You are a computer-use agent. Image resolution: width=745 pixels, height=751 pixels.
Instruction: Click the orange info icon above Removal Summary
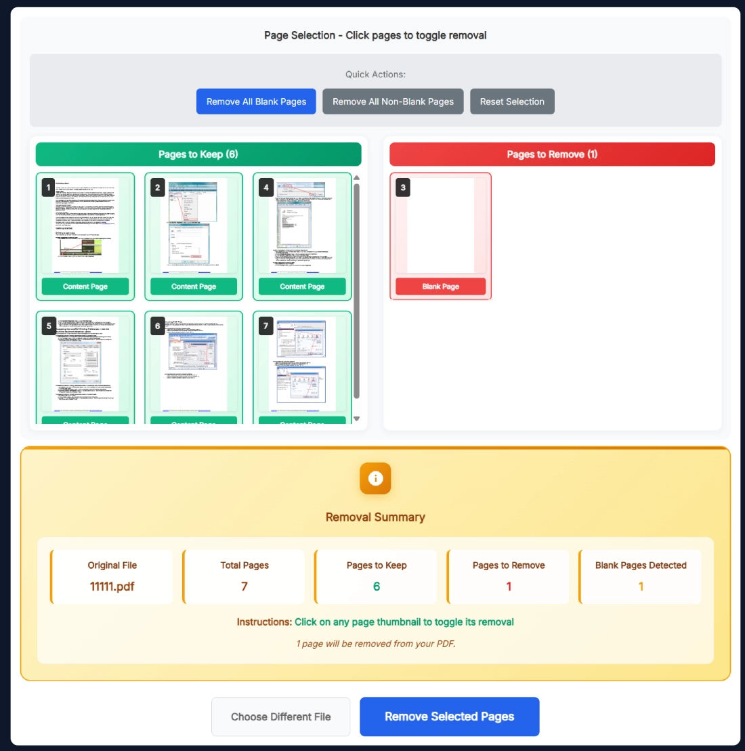[375, 479]
